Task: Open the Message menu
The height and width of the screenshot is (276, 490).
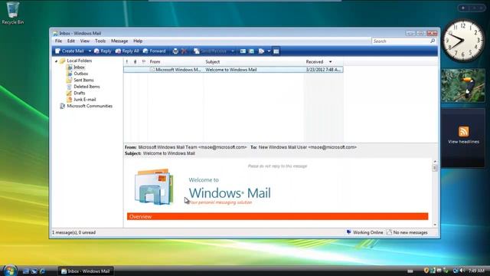Action: pos(119,41)
